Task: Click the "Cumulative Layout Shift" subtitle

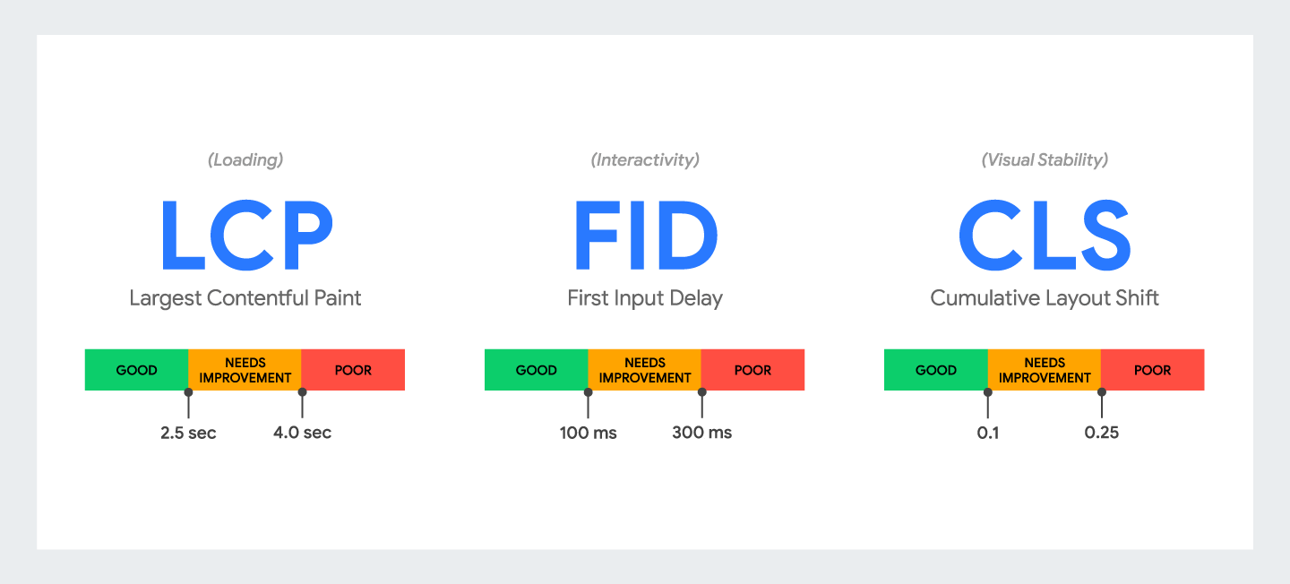Action: (1045, 298)
